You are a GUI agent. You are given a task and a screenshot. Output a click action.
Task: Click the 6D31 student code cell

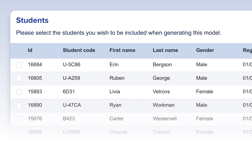[x=68, y=92]
